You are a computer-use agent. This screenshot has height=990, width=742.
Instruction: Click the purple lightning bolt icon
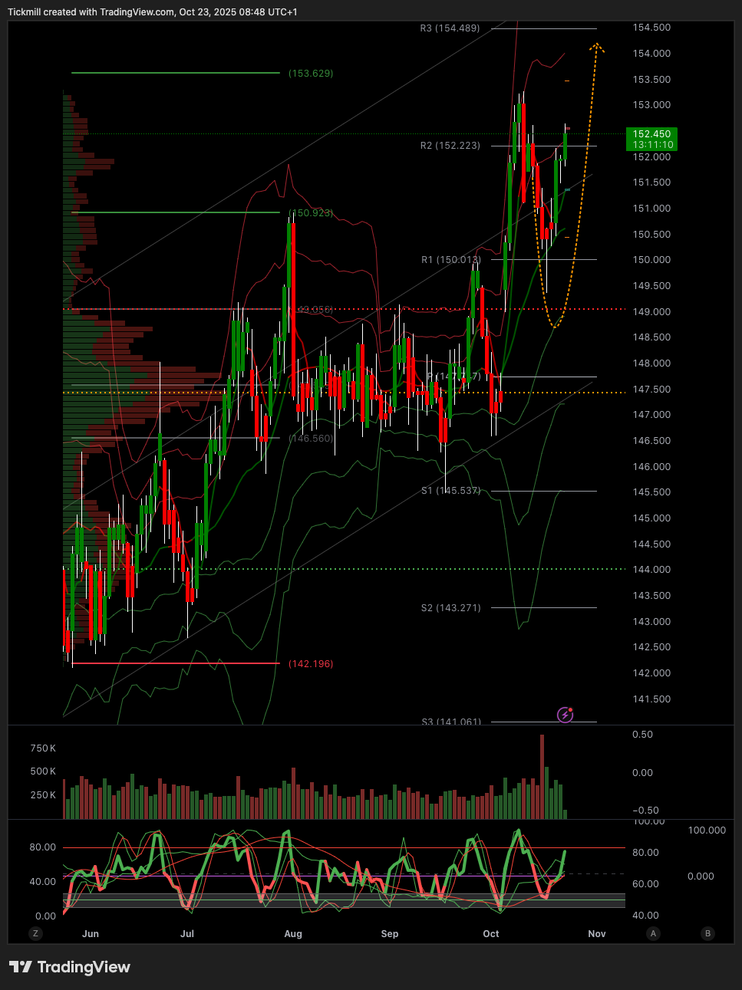[566, 715]
